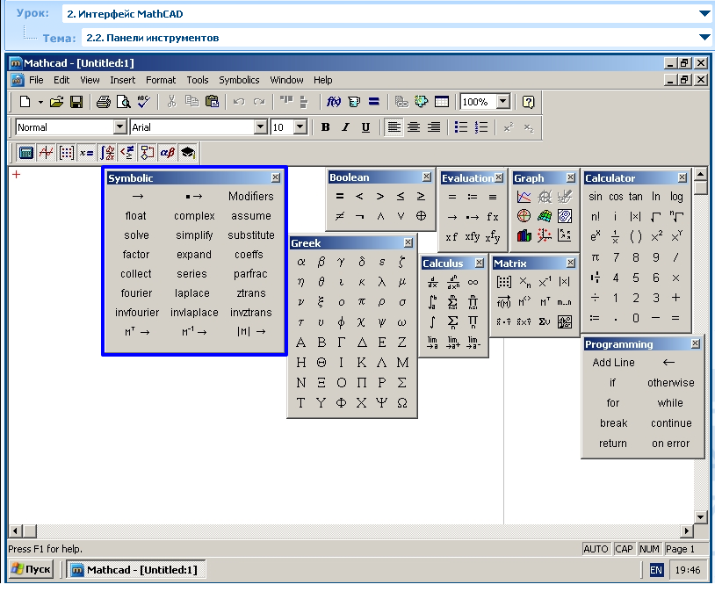The width and height of the screenshot is (715, 599).
Task: Click the vertical scrollbar down arrow
Action: [700, 516]
